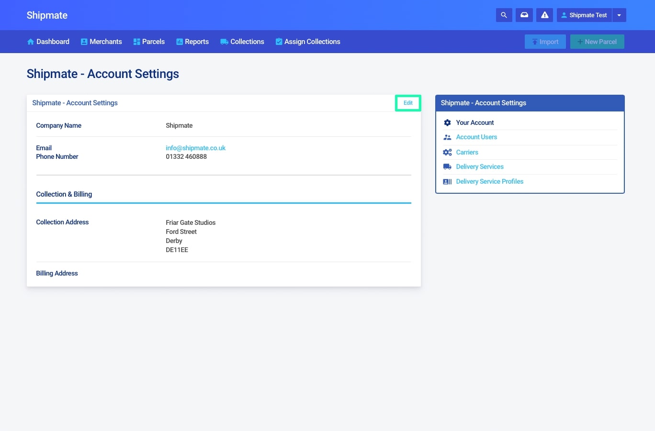655x431 pixels.
Task: Open Merchants in navigation bar
Action: (102, 42)
